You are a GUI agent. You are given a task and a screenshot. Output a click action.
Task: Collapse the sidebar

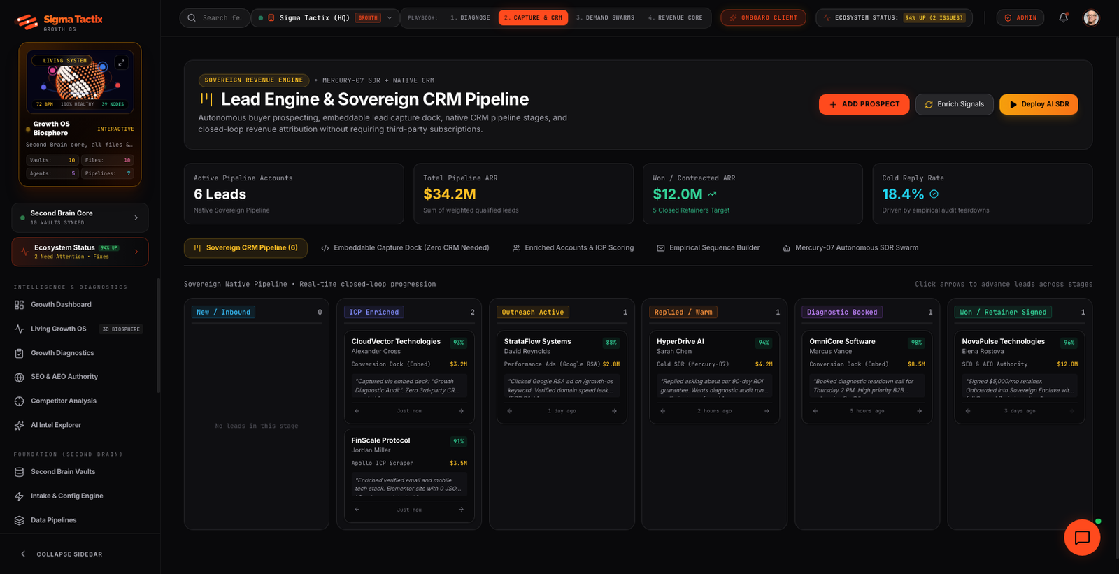point(62,554)
